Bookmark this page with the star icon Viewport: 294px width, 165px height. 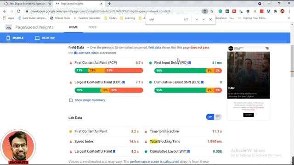[x=212, y=11]
